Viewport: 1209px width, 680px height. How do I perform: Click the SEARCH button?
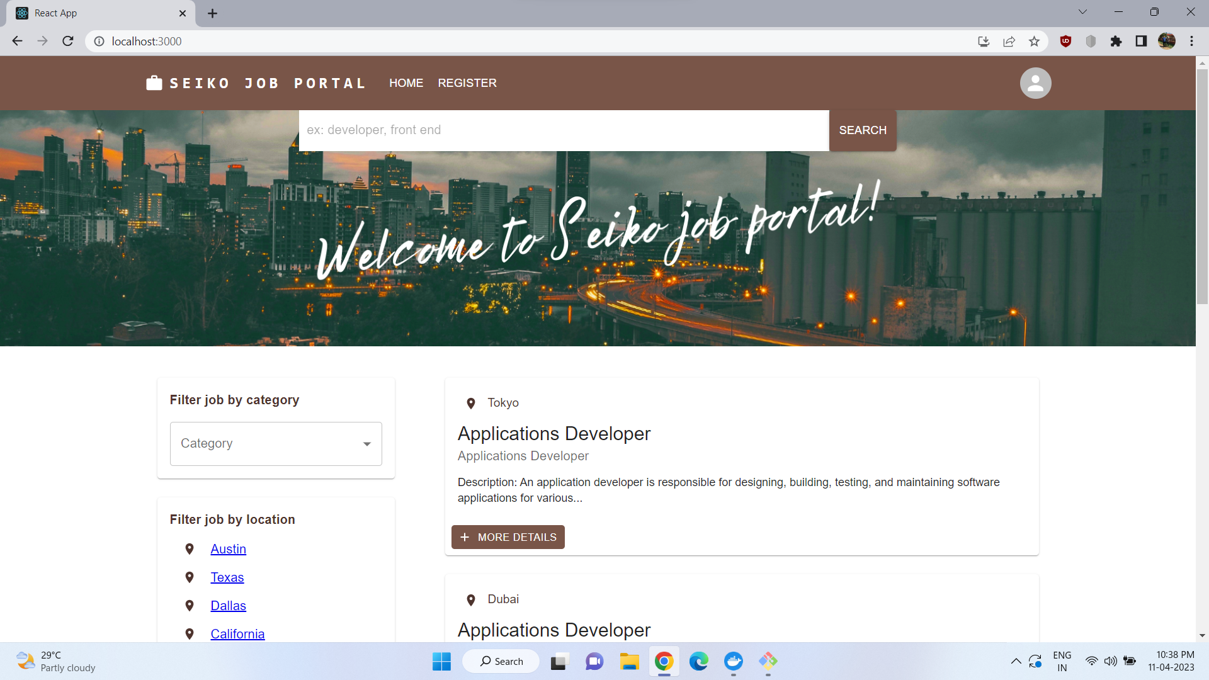[862, 130]
